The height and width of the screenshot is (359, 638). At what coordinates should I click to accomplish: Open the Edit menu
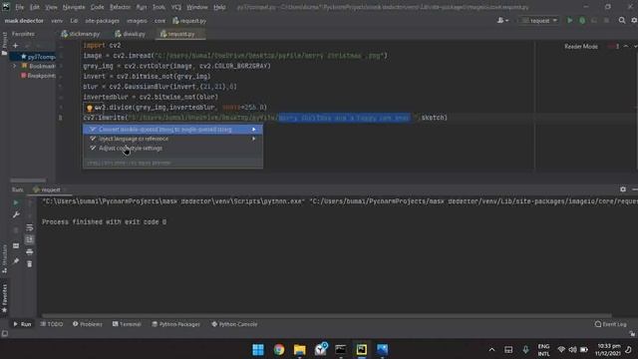pyautogui.click(x=35, y=7)
